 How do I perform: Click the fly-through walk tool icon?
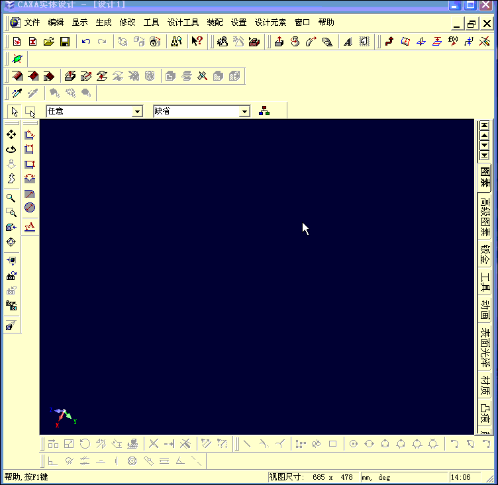11,179
